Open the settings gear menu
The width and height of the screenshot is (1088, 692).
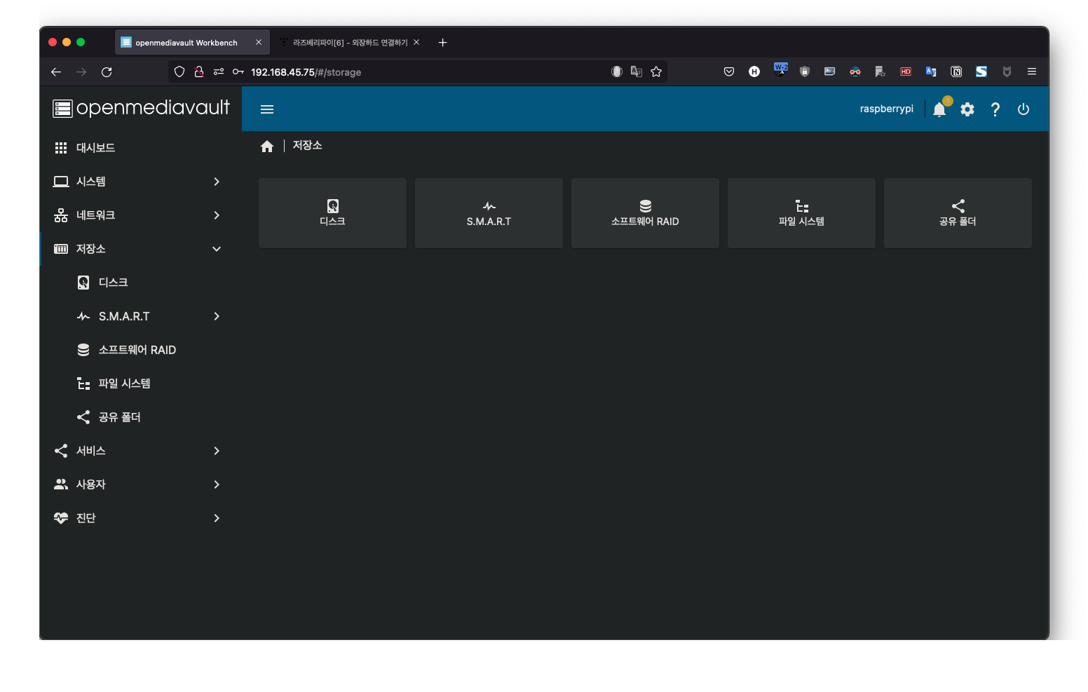coord(967,109)
